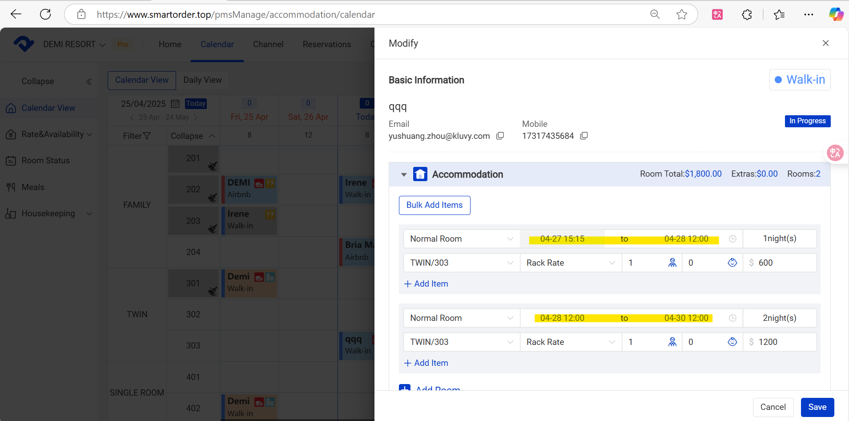Click the child face icon in second room row
Viewport: 849px width, 421px height.
click(x=732, y=342)
